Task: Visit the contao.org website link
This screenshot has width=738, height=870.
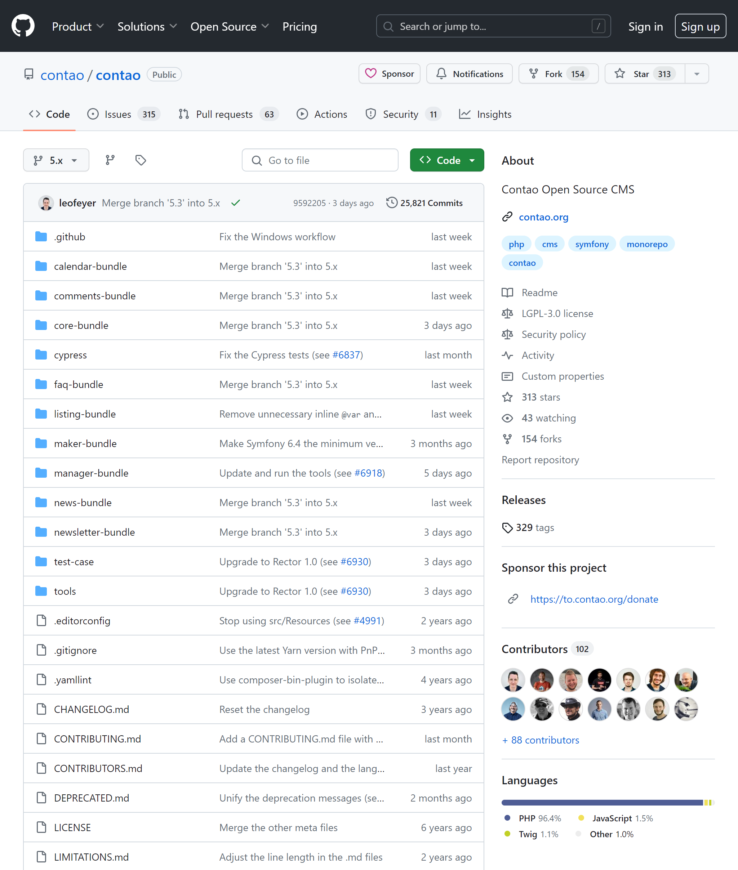Action: pos(543,217)
